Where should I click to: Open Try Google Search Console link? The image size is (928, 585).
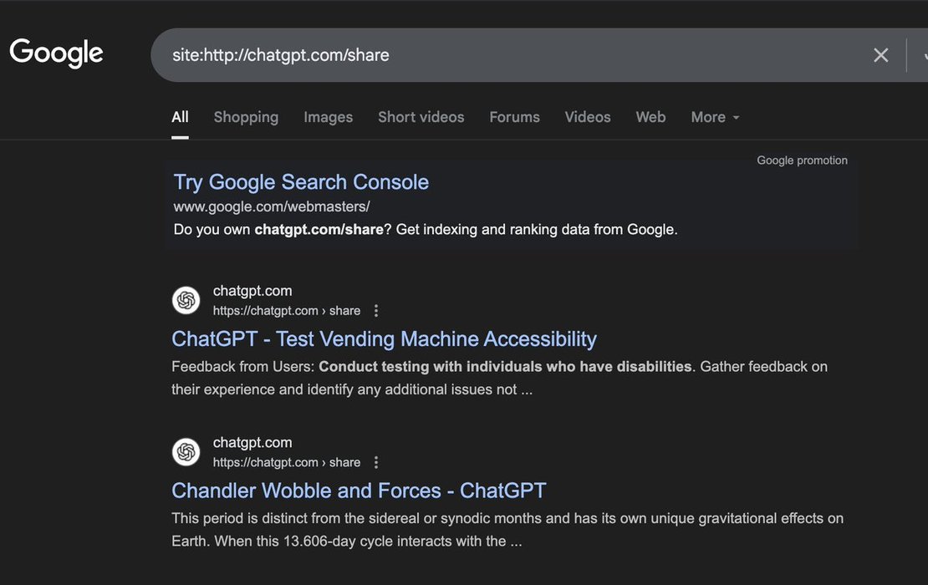coord(301,182)
